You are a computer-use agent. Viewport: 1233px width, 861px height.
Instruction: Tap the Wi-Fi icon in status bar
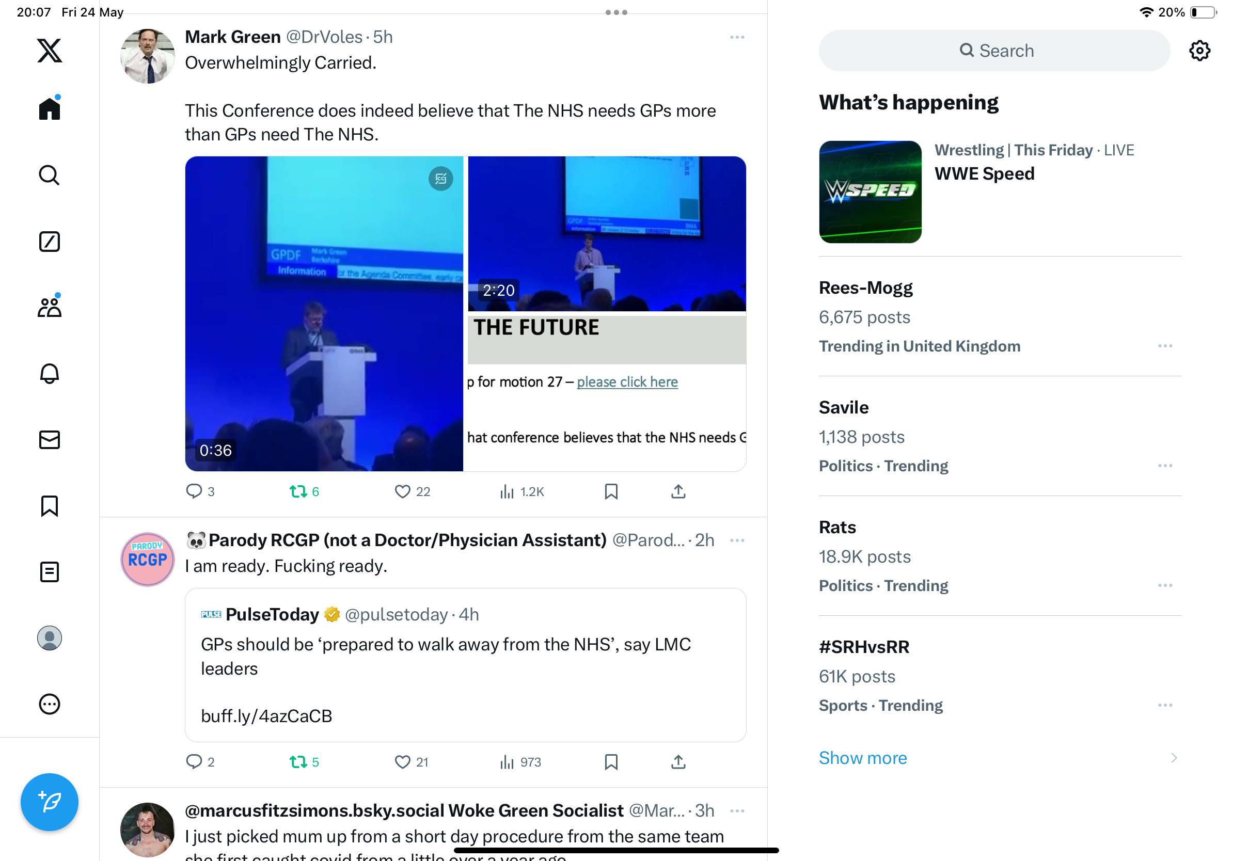click(1146, 12)
